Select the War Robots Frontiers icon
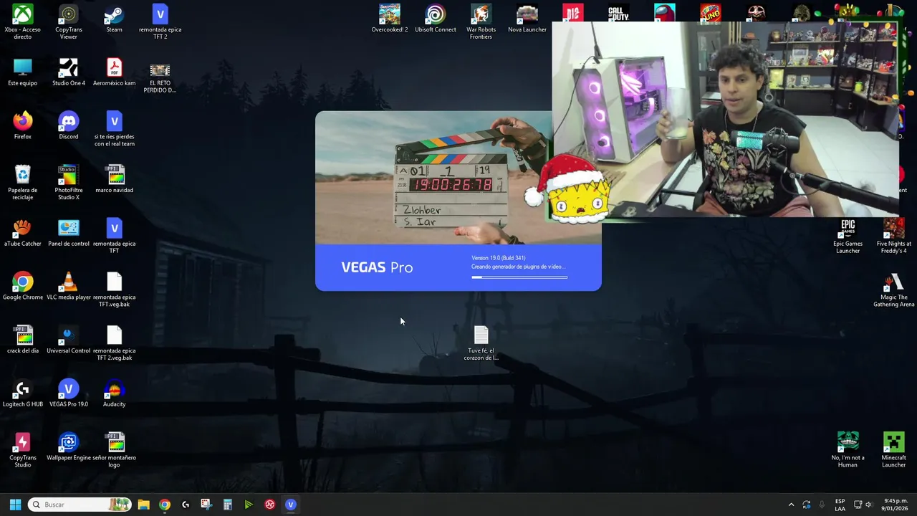The width and height of the screenshot is (917, 516). [x=481, y=21]
